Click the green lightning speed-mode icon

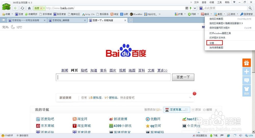pos(190,8)
